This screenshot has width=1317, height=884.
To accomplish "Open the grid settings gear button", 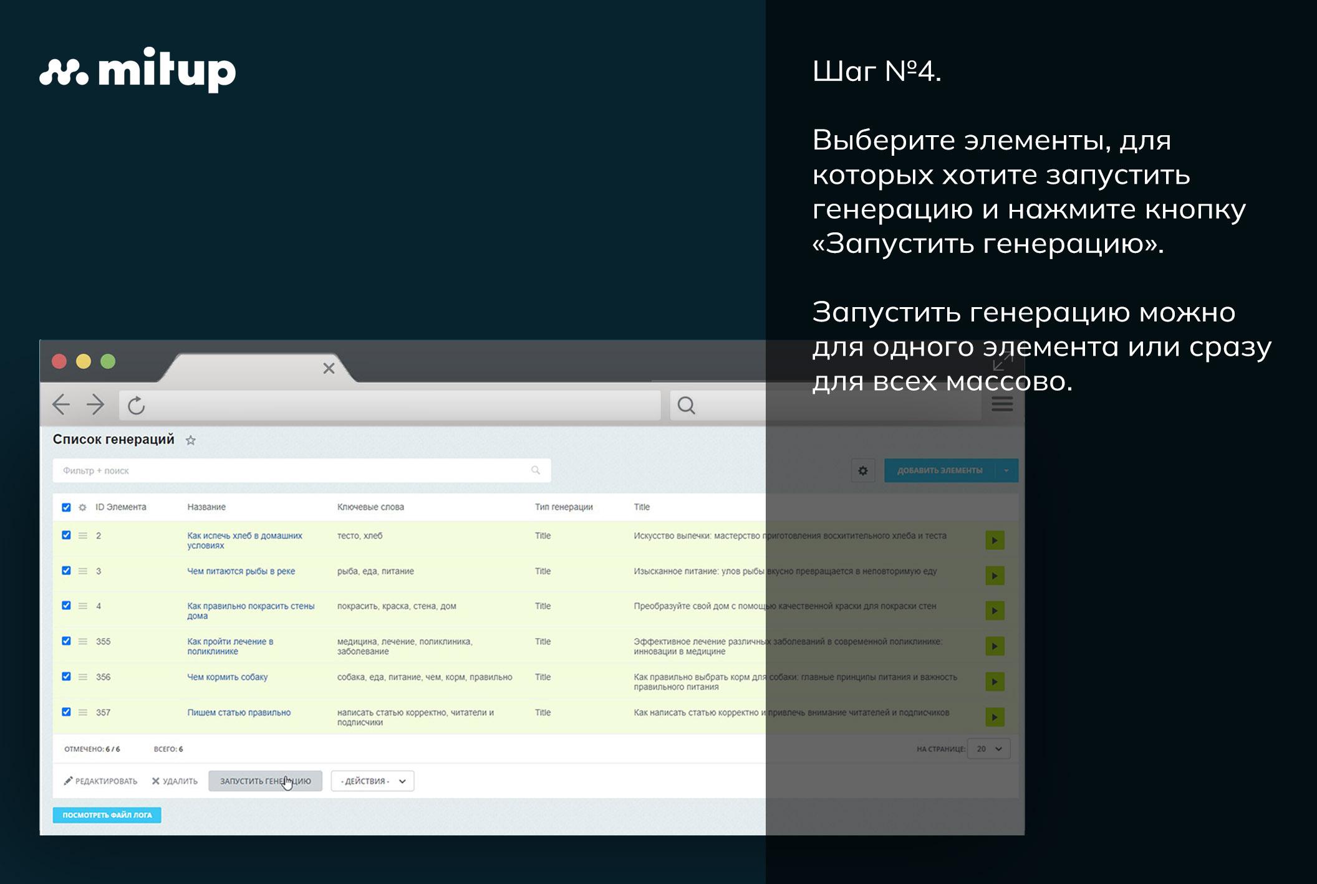I will click(x=863, y=470).
